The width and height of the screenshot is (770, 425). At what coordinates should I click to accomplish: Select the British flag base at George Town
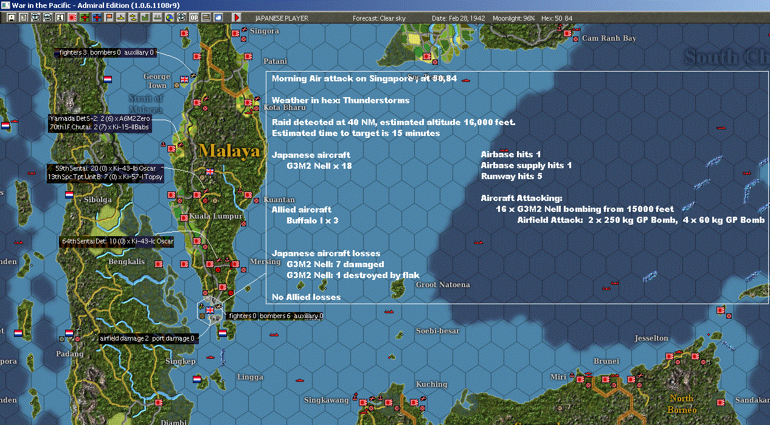tap(185, 79)
